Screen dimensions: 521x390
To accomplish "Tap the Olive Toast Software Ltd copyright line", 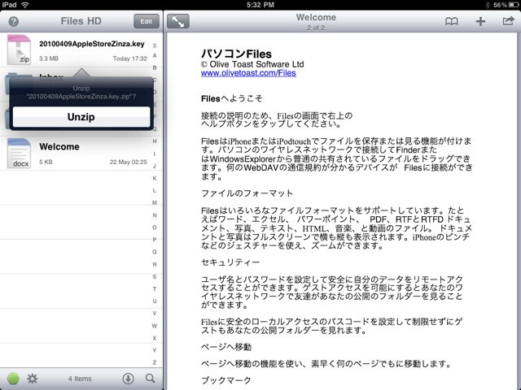I will [252, 64].
